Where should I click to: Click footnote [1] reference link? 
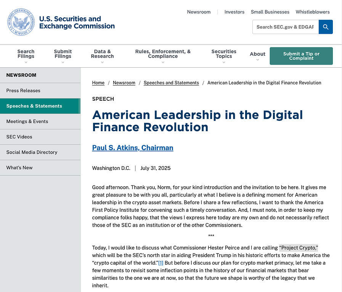pos(161,263)
